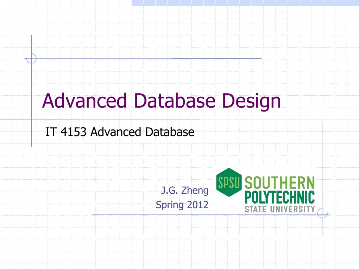Select the author name J.G. Zheng
Viewport: 359px width, 269px height.
click(184, 190)
